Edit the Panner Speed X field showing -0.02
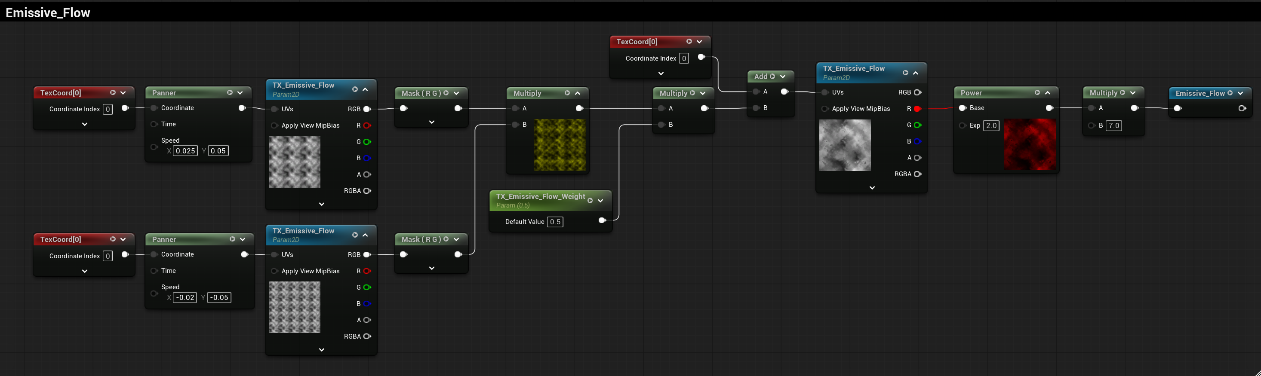 (185, 297)
